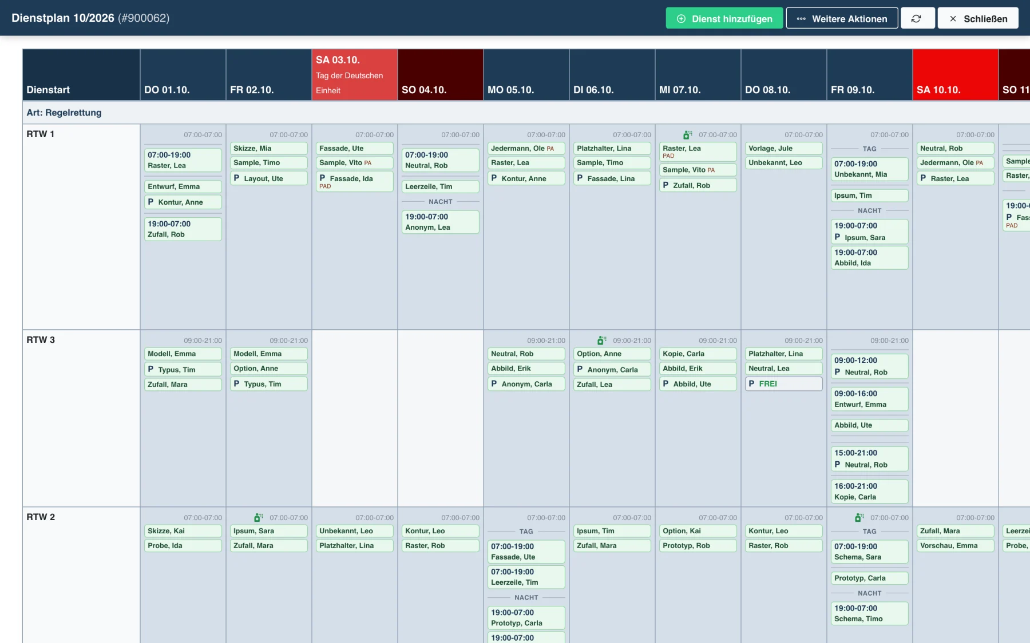Screen dimensions: 1030x643
Task: Select Raster, Lea PAD on MI 07.10.
Action: (698, 151)
